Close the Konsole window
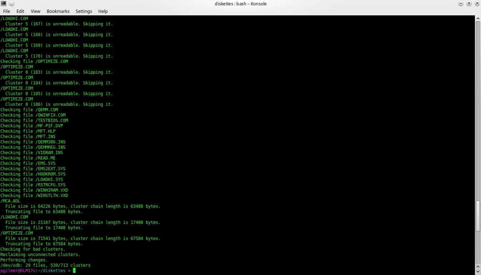The image size is (481, 275). tap(477, 4)
